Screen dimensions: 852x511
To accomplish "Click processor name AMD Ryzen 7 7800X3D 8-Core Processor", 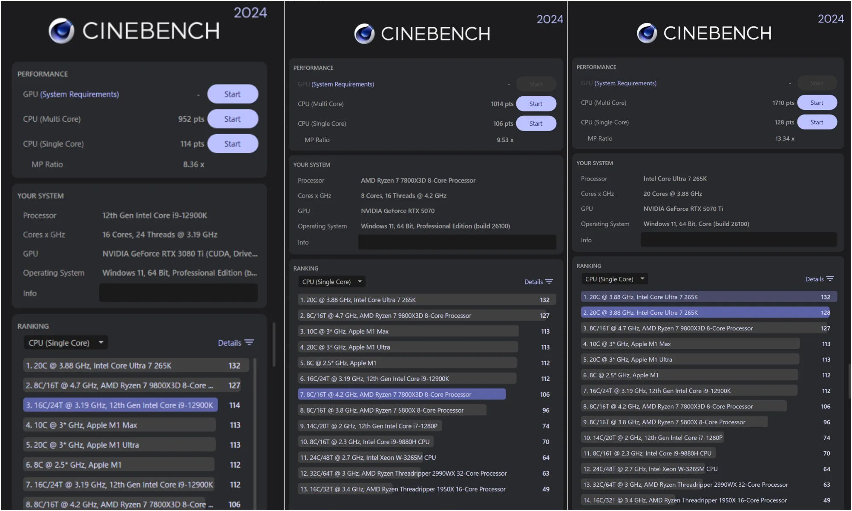I will (418, 181).
